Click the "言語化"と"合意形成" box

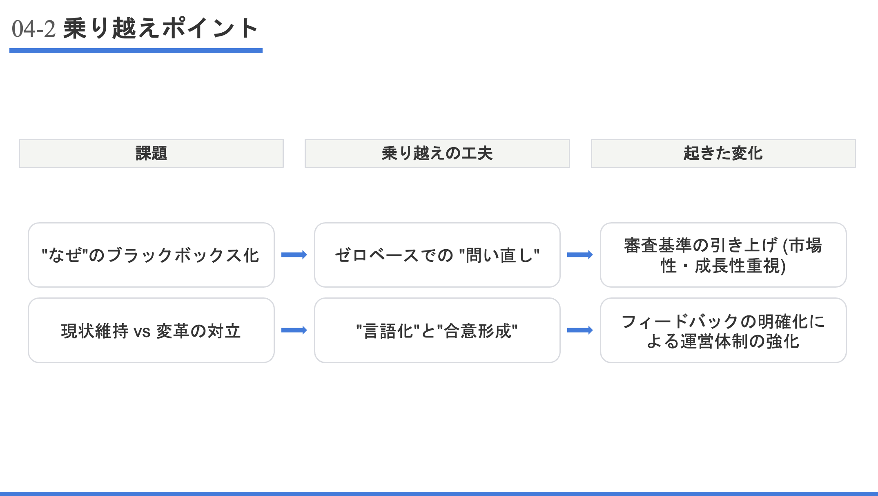point(437,330)
